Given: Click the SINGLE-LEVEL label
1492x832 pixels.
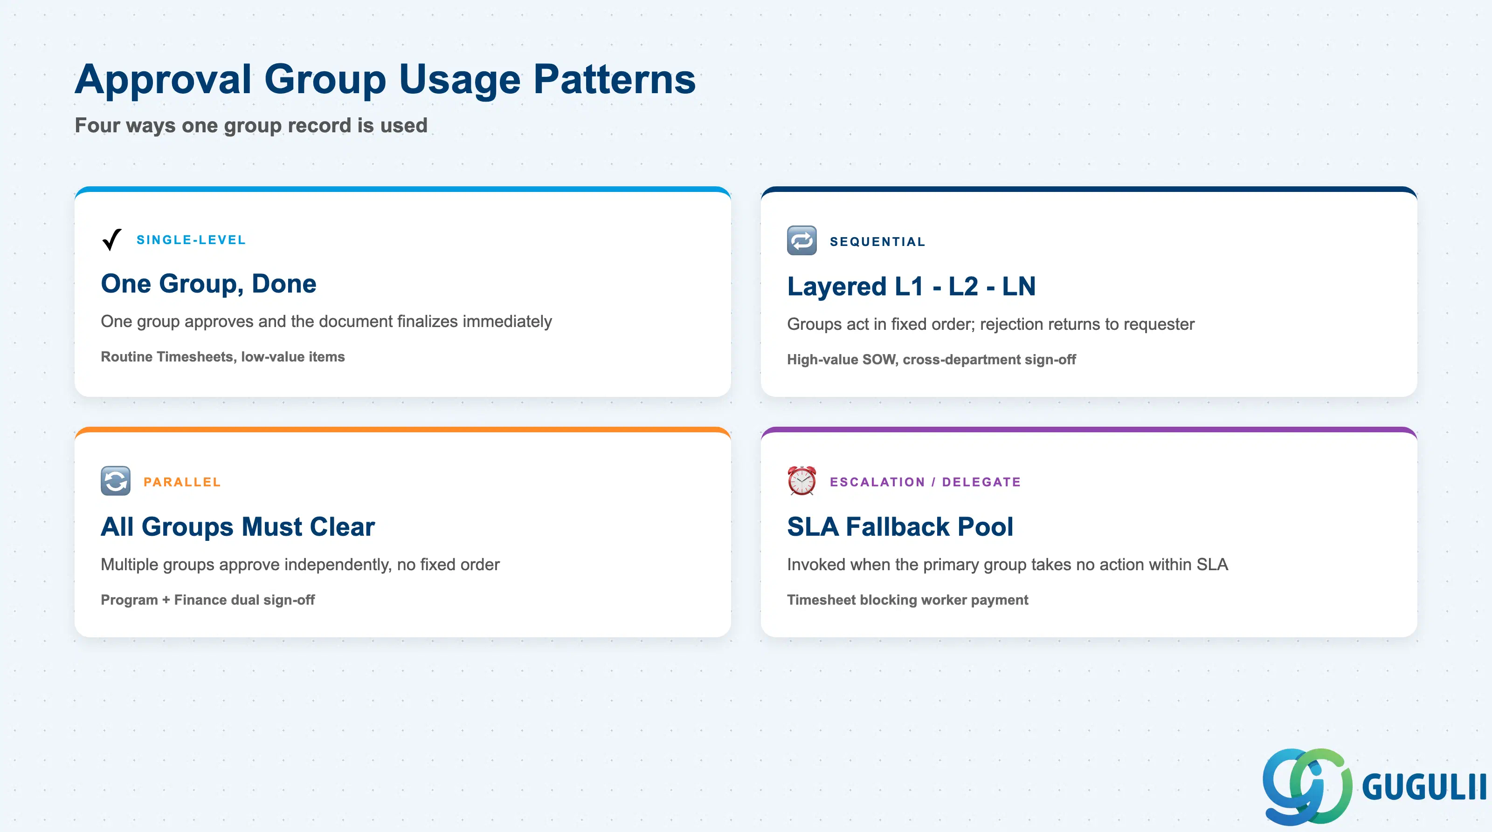Looking at the screenshot, I should coord(191,240).
